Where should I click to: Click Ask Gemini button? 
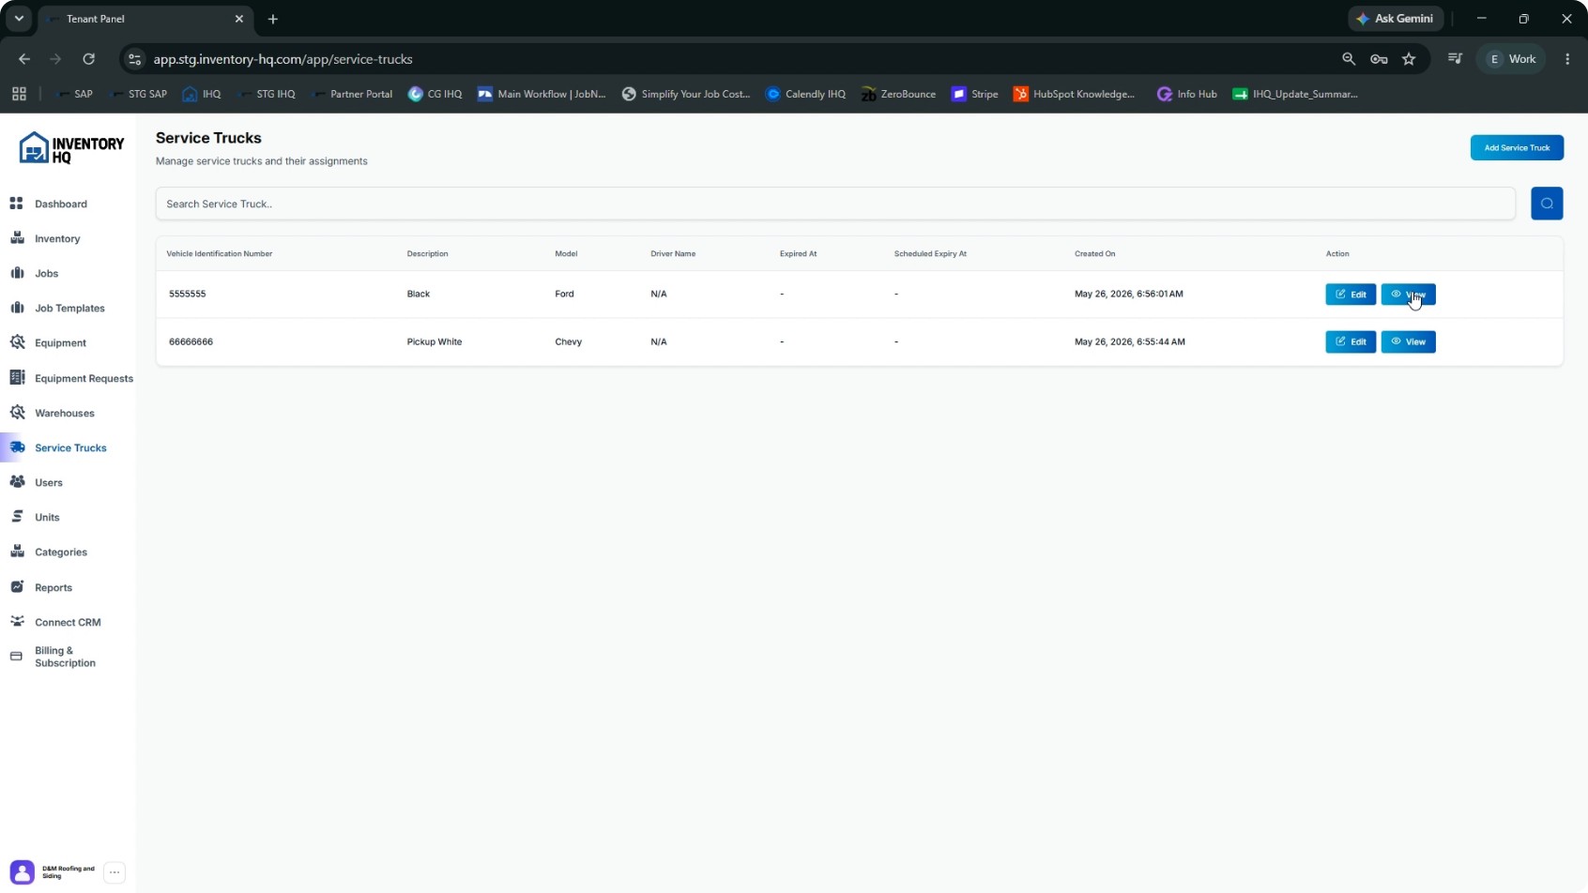click(1395, 19)
